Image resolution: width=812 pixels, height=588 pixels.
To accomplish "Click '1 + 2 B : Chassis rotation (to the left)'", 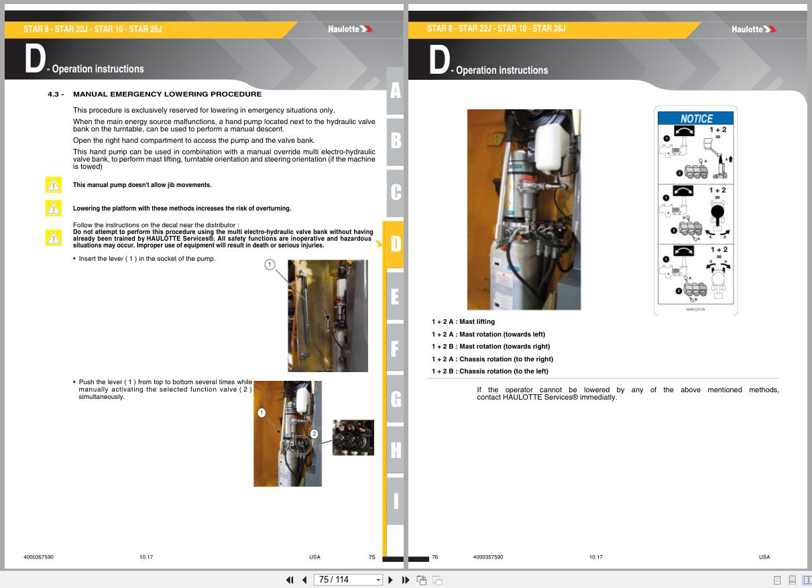I will [x=490, y=371].
